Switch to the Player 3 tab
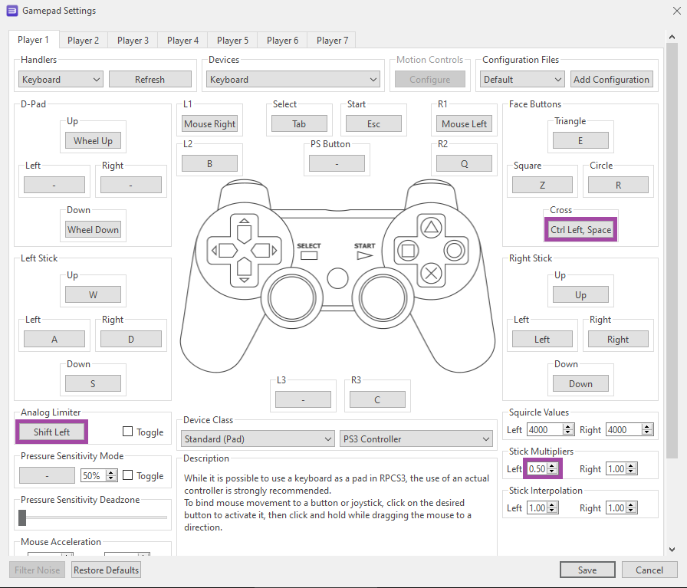687x588 pixels. 133,41
